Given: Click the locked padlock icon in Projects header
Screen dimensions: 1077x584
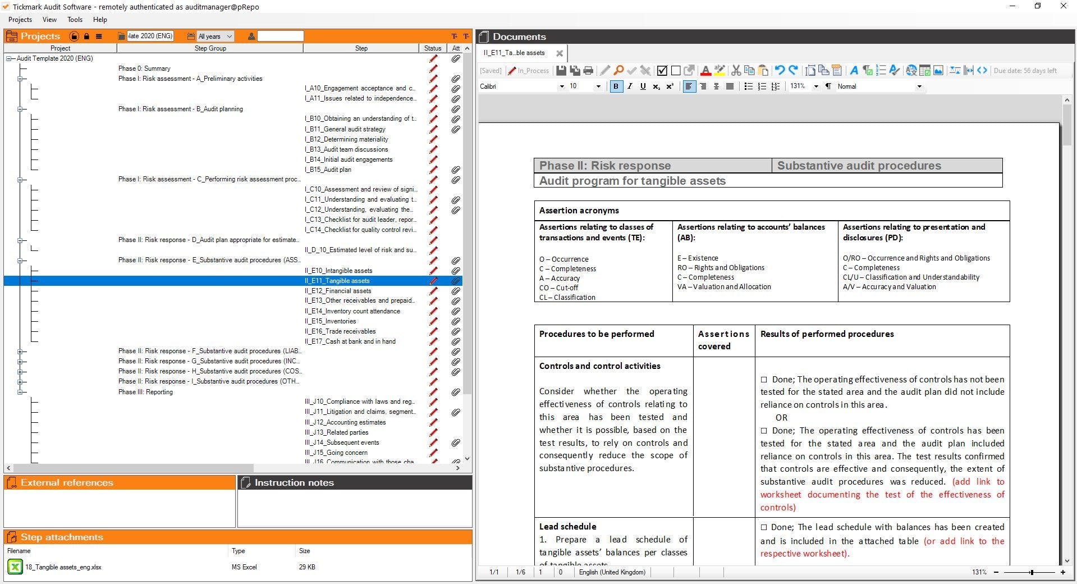Looking at the screenshot, I should [86, 36].
